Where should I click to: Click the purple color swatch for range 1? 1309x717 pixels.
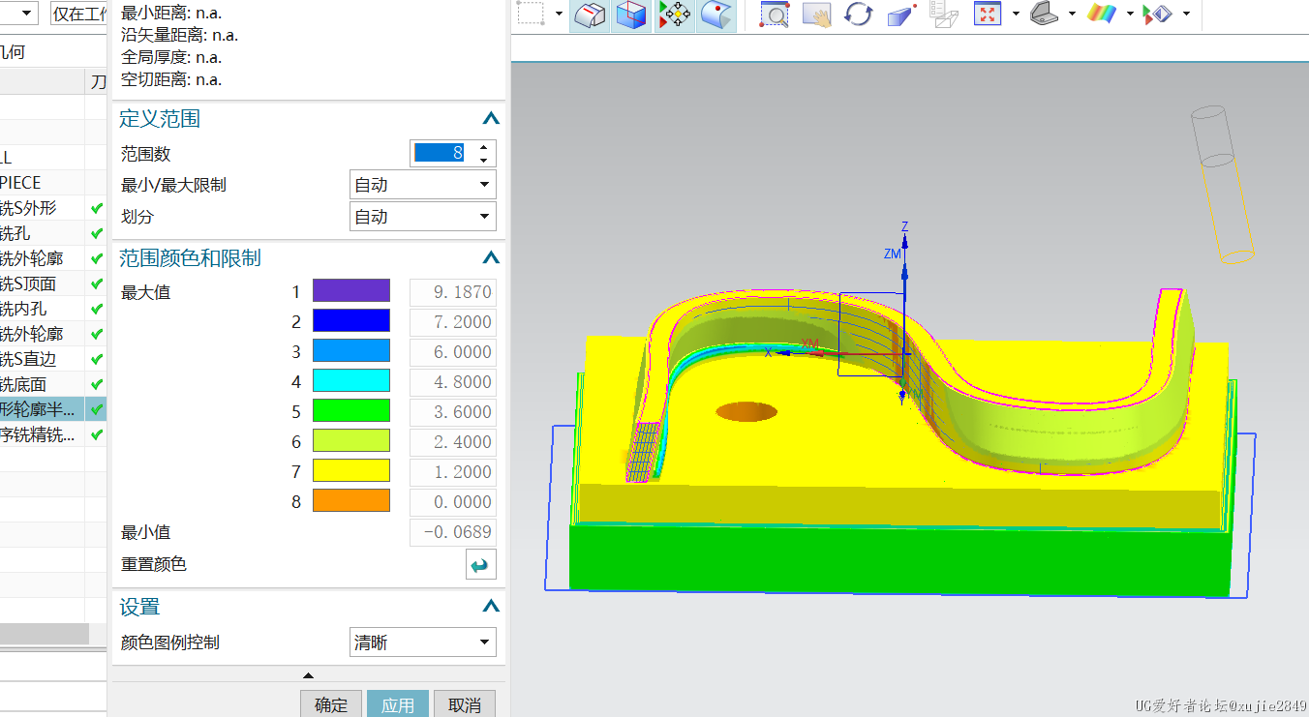350,291
